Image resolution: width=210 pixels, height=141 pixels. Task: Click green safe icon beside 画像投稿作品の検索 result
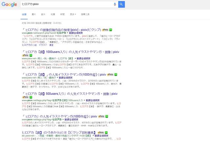(x=111, y=30)
